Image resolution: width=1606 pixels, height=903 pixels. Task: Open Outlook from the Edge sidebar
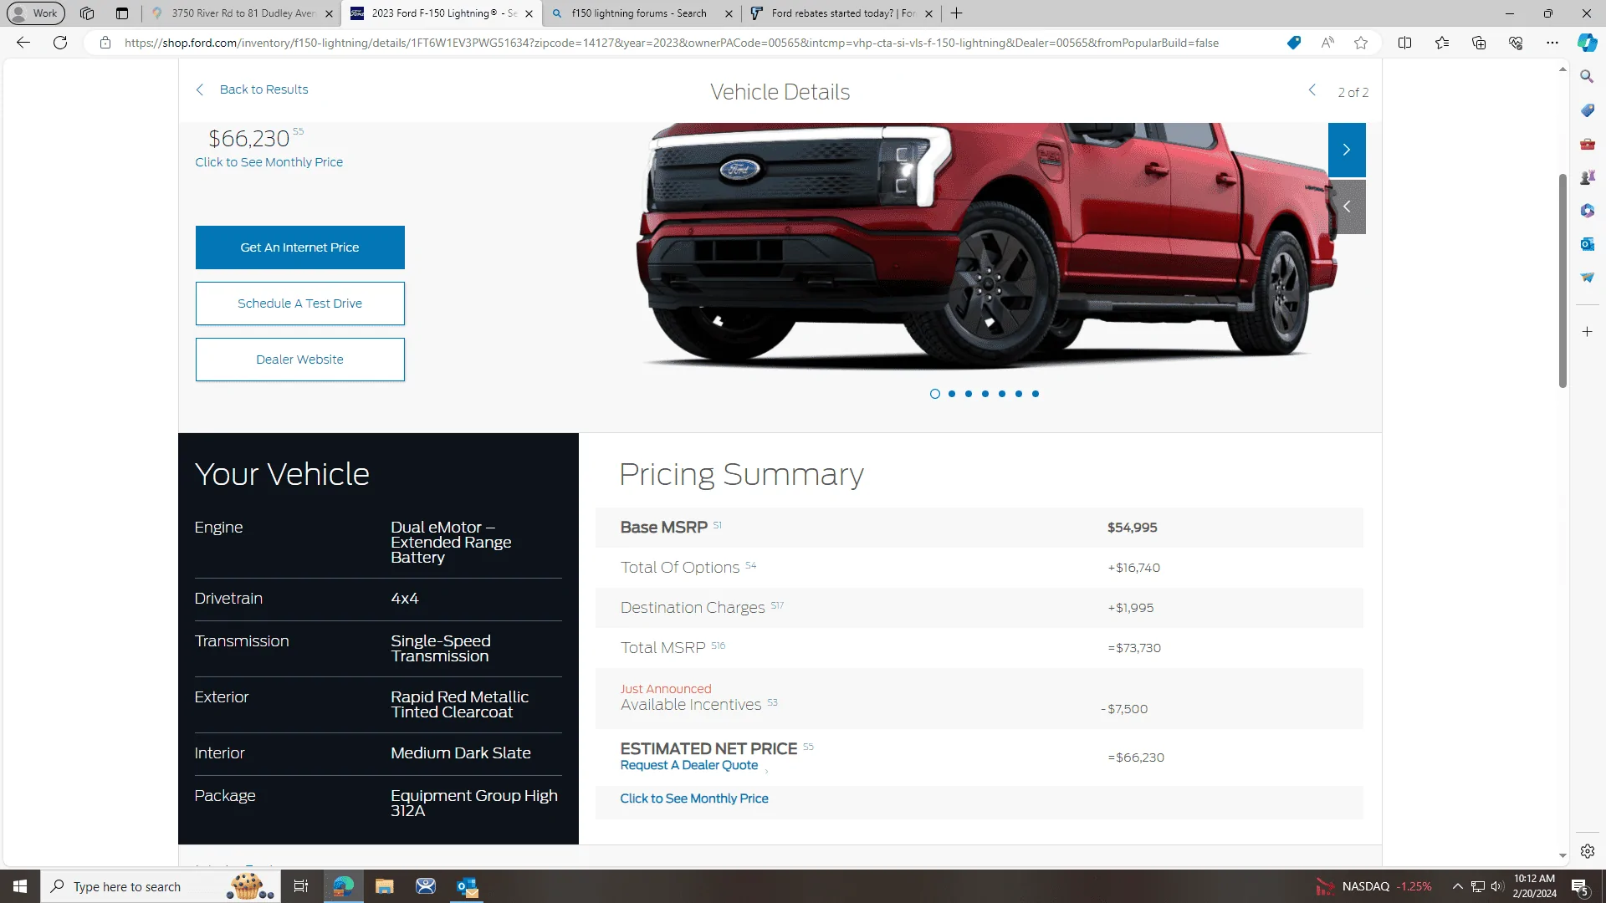pos(1586,243)
